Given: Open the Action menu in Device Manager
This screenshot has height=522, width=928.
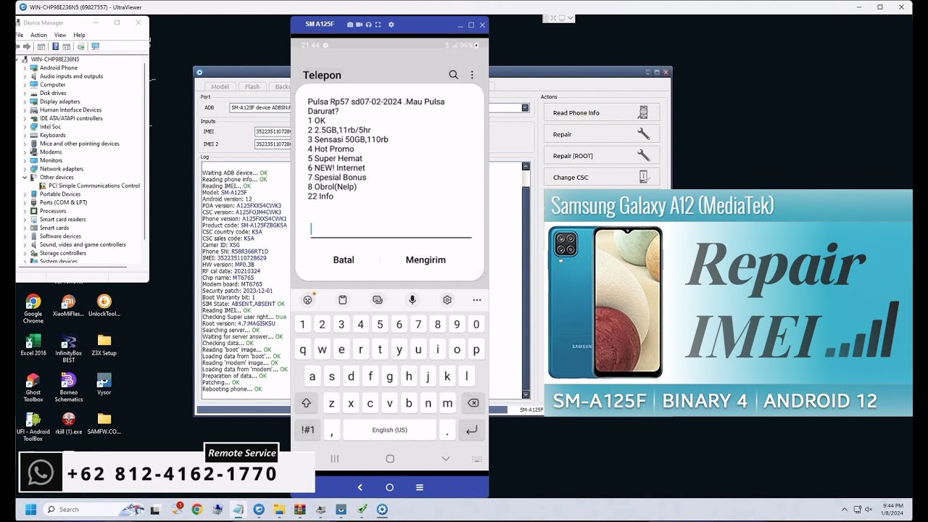Looking at the screenshot, I should pyautogui.click(x=38, y=35).
